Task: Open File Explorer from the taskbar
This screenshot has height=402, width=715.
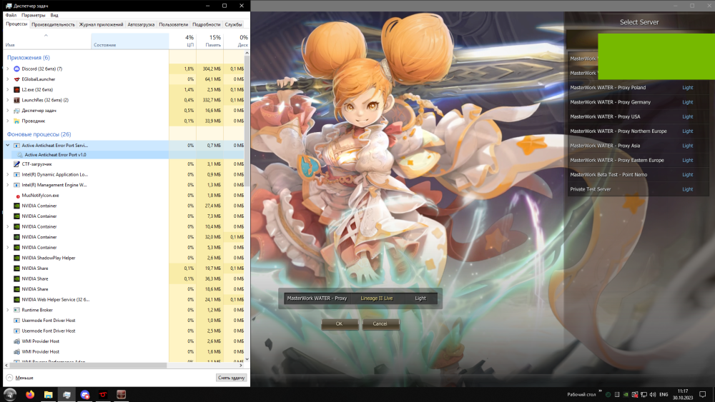Action: pos(48,393)
